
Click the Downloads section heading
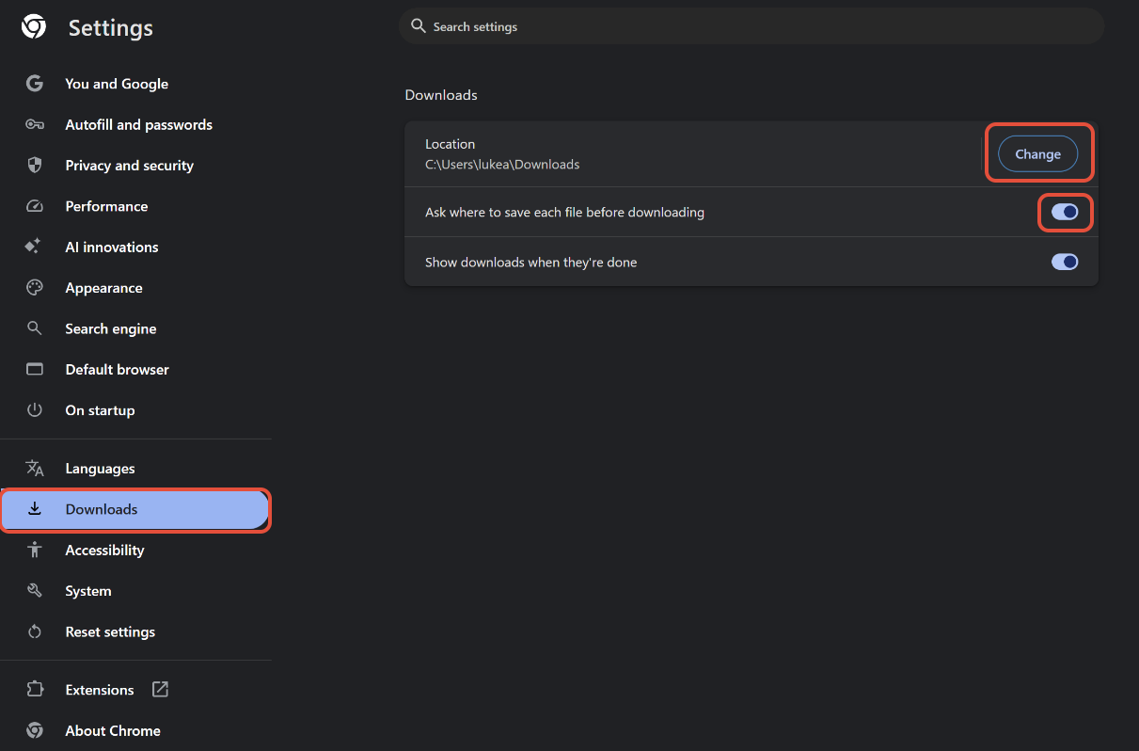point(441,95)
